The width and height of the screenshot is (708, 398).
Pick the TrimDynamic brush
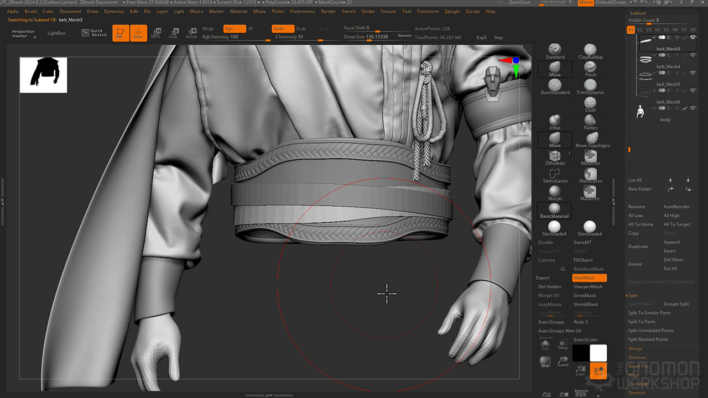coord(590,86)
